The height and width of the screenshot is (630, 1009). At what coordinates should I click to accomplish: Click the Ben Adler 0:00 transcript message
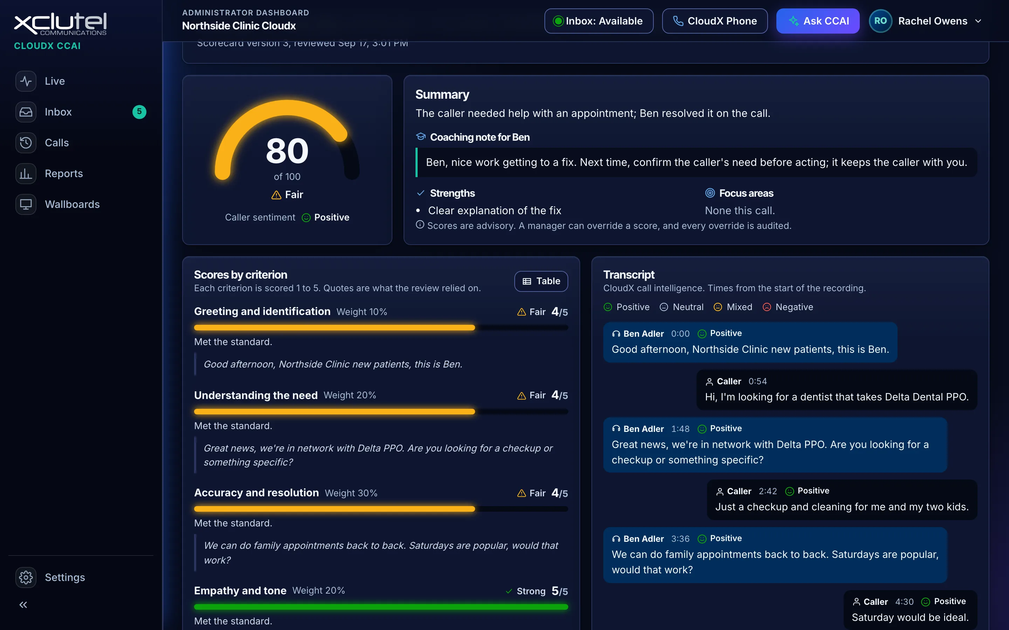pos(750,342)
